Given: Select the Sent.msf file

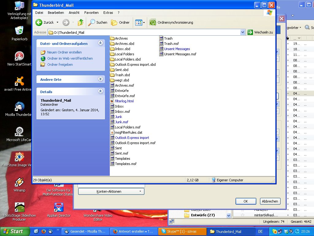Looking at the screenshot, I should tap(119, 153).
